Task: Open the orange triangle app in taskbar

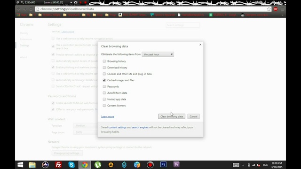Action: click(x=111, y=165)
